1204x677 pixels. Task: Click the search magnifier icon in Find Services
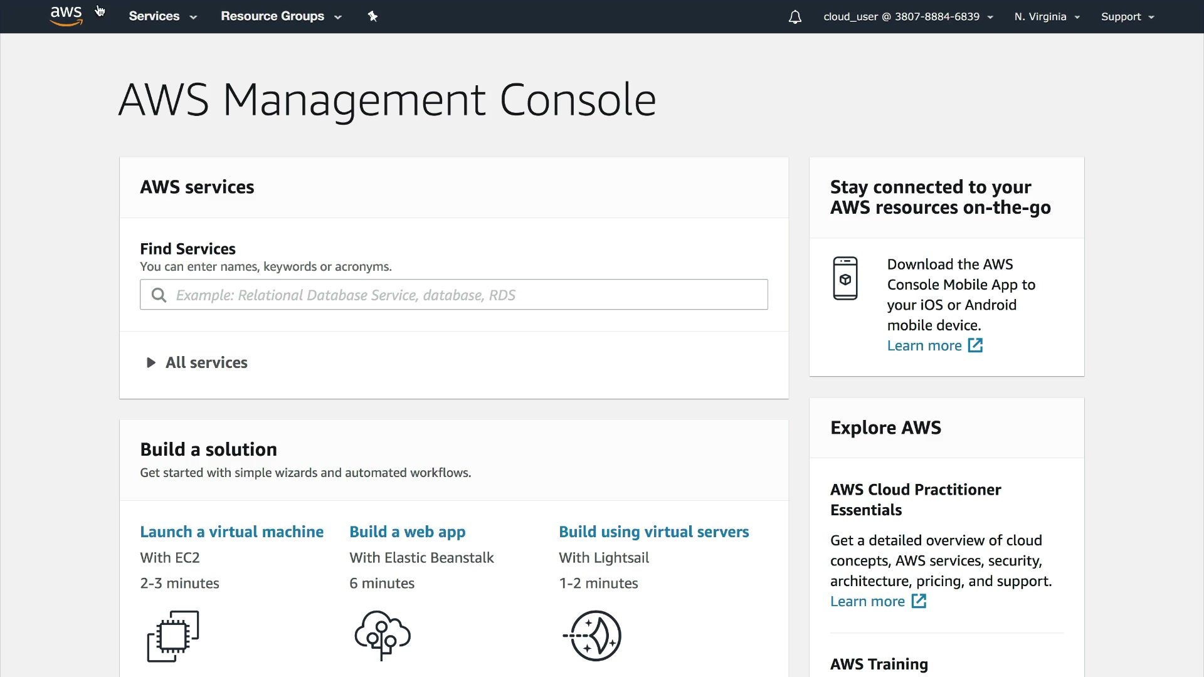[159, 295]
